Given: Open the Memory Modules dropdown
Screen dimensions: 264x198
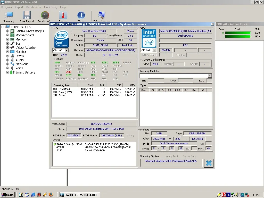Looking at the screenshot, I should coord(210,76).
